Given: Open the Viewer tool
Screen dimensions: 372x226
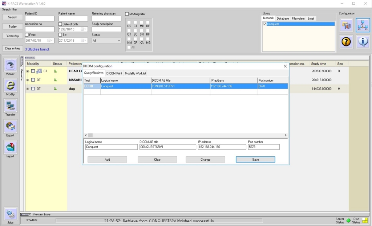Looking at the screenshot, I should click(x=10, y=65).
